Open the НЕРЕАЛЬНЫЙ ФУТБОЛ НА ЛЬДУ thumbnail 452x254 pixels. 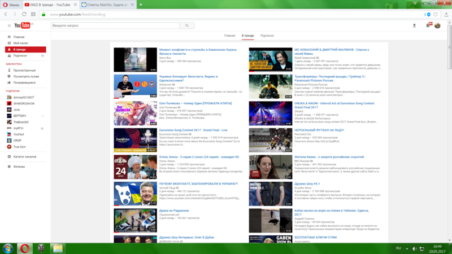click(x=271, y=140)
